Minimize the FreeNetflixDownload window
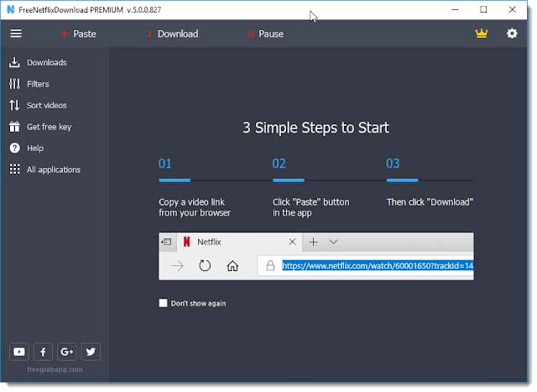 click(455, 9)
